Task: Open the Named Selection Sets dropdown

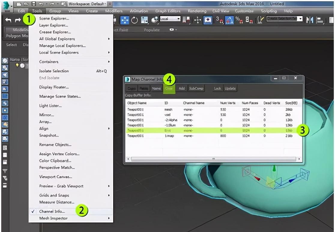Action: pos(284,19)
